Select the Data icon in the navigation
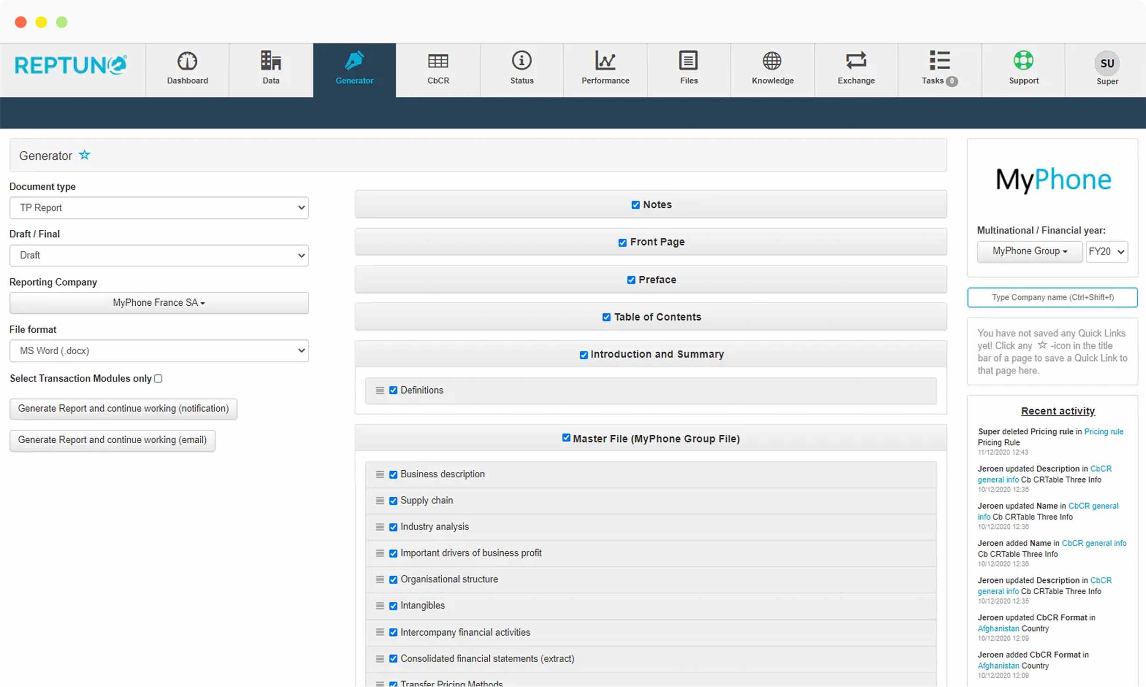Viewport: 1146px width, 687px height. click(x=271, y=69)
